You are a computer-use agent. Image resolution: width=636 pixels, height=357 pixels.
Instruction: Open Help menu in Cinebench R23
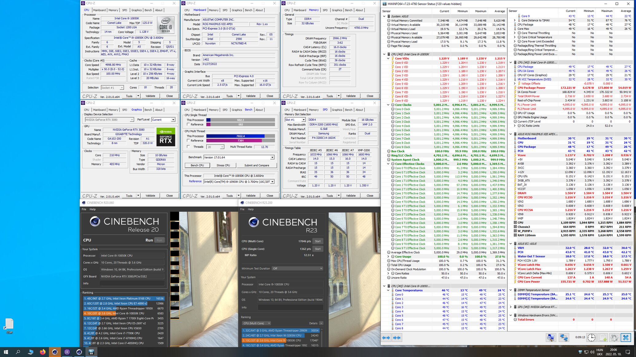coord(251,209)
